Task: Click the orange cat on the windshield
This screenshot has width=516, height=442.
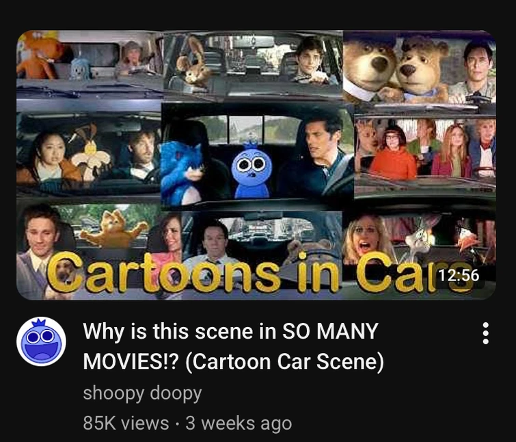Action: pos(113,229)
